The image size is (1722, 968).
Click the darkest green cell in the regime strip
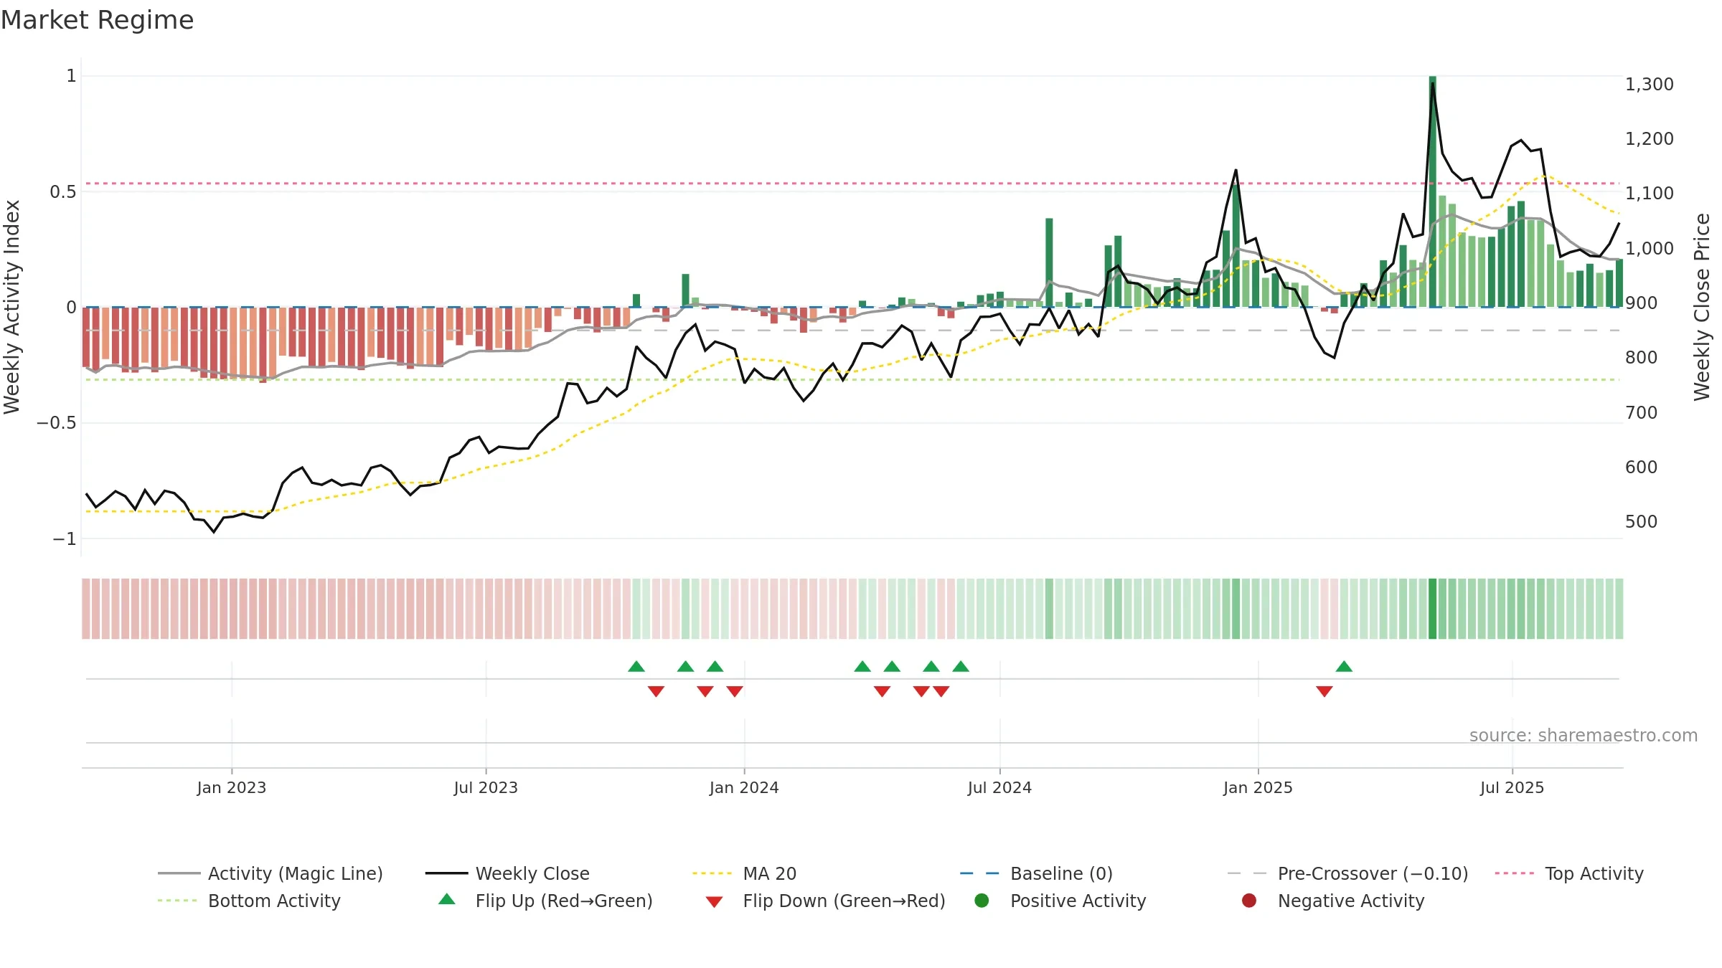(1432, 609)
